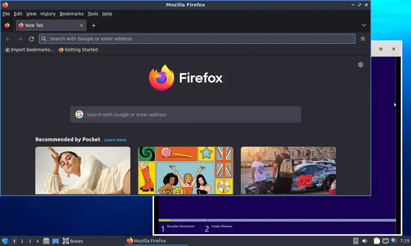Go back one page in Firefox

pyautogui.click(x=8, y=39)
